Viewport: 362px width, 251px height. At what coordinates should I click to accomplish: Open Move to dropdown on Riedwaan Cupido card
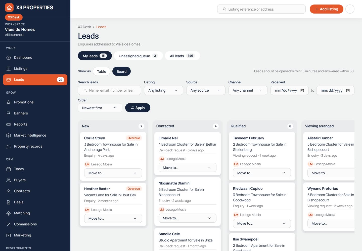click(x=262, y=223)
